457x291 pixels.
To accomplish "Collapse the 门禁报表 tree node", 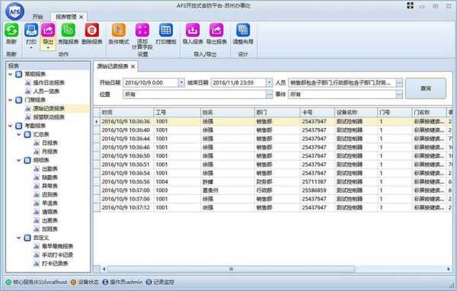I will (x=11, y=100).
